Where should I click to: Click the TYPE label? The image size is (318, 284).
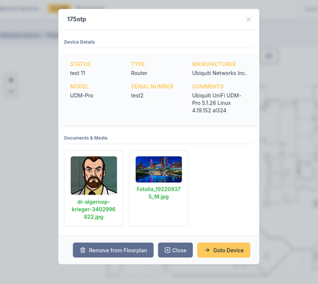tap(138, 64)
